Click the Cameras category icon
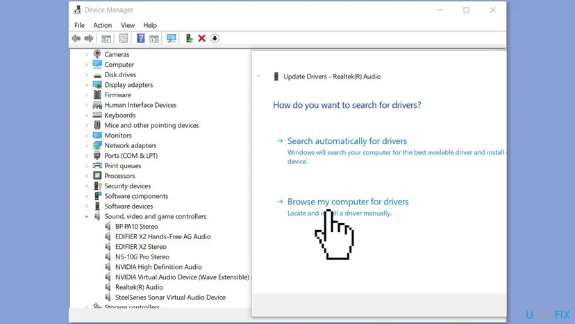Image resolution: width=575 pixels, height=324 pixels. [97, 54]
